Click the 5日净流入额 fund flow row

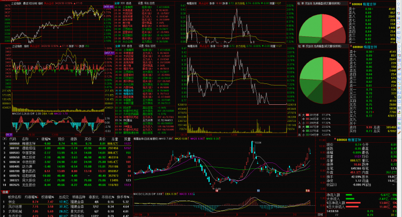(x=361, y=203)
